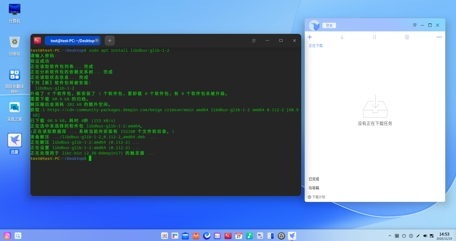Click the search magnifier icon in taskbar
Screen dimensions: 456x241
coord(18,236)
